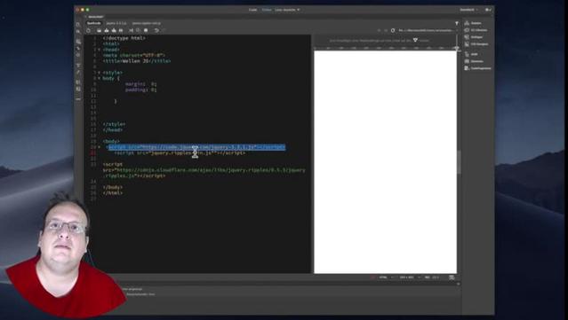Click the Remove Comment icon in left toolbar

pos(78,89)
